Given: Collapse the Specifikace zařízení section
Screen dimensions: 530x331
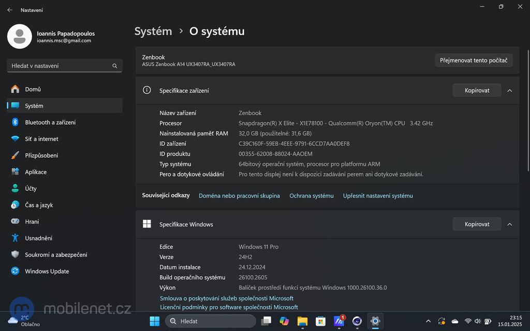Looking at the screenshot, I should 509,90.
